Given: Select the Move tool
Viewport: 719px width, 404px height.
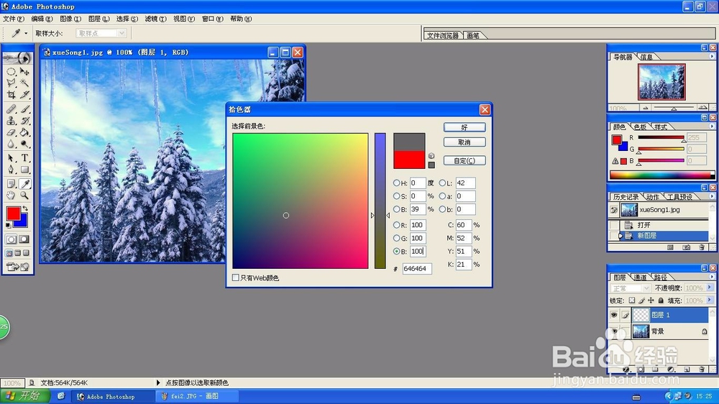Looking at the screenshot, I should pos(24,72).
